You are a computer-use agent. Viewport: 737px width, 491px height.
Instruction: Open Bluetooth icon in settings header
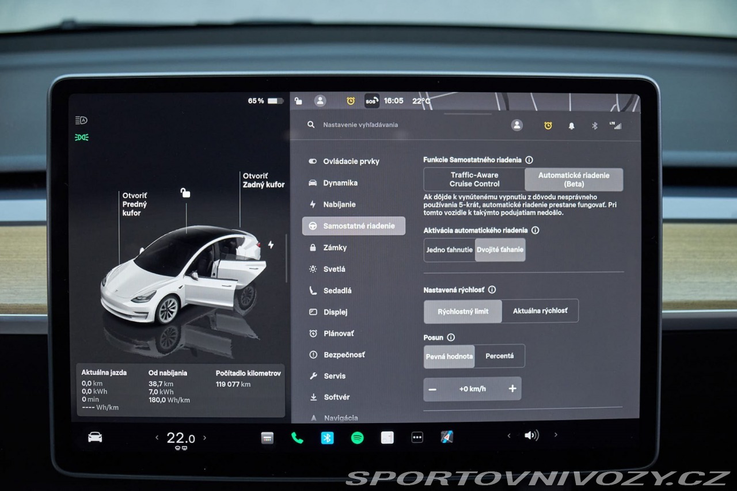pyautogui.click(x=595, y=125)
